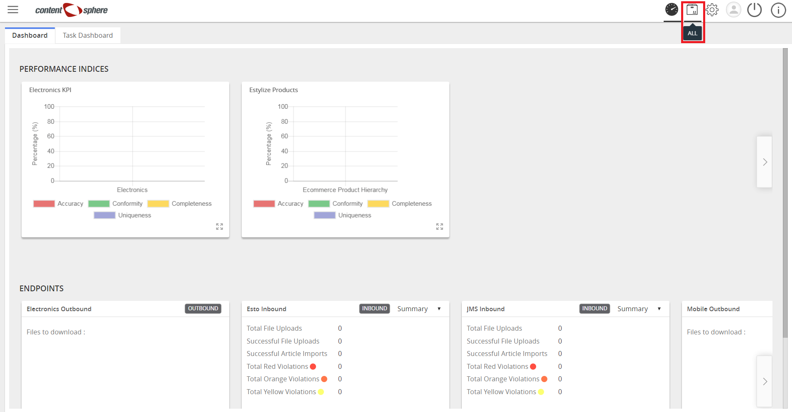Click the contentsphere logo
The height and width of the screenshot is (412, 792).
(71, 10)
